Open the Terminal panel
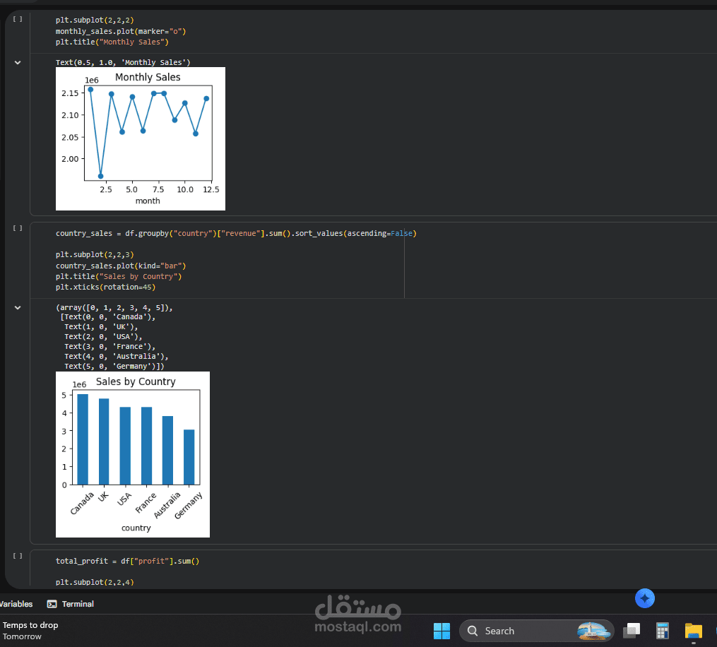Screen dimensions: 717x647 pos(71,604)
